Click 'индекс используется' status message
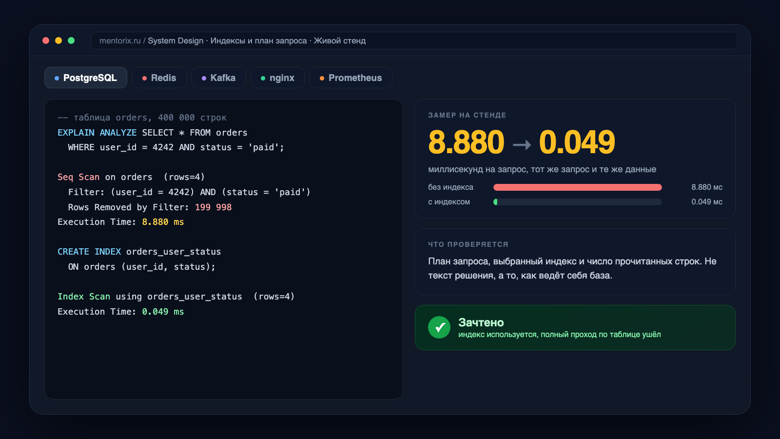 pos(560,335)
